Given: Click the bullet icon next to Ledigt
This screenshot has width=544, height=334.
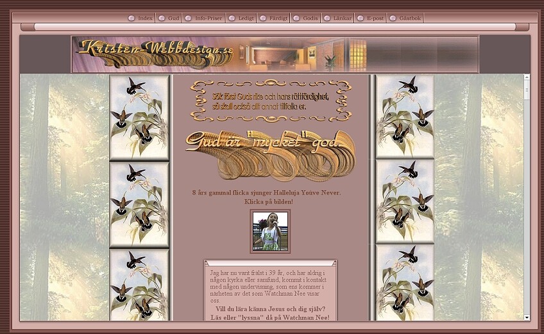Looking at the screenshot, I should (x=232, y=19).
